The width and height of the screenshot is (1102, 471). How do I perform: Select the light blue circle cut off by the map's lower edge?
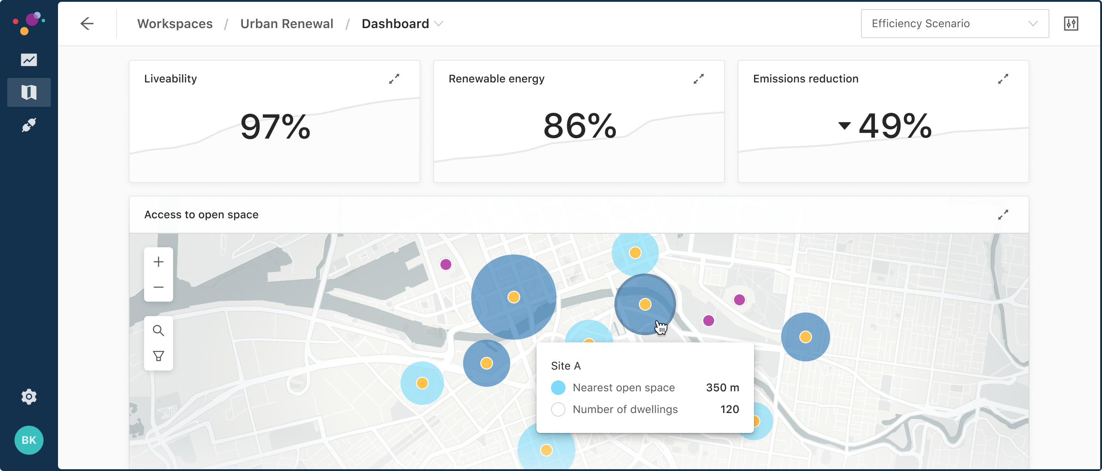[x=546, y=450]
